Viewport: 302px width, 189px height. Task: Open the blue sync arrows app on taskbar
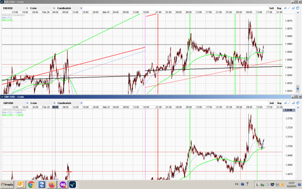(42, 185)
